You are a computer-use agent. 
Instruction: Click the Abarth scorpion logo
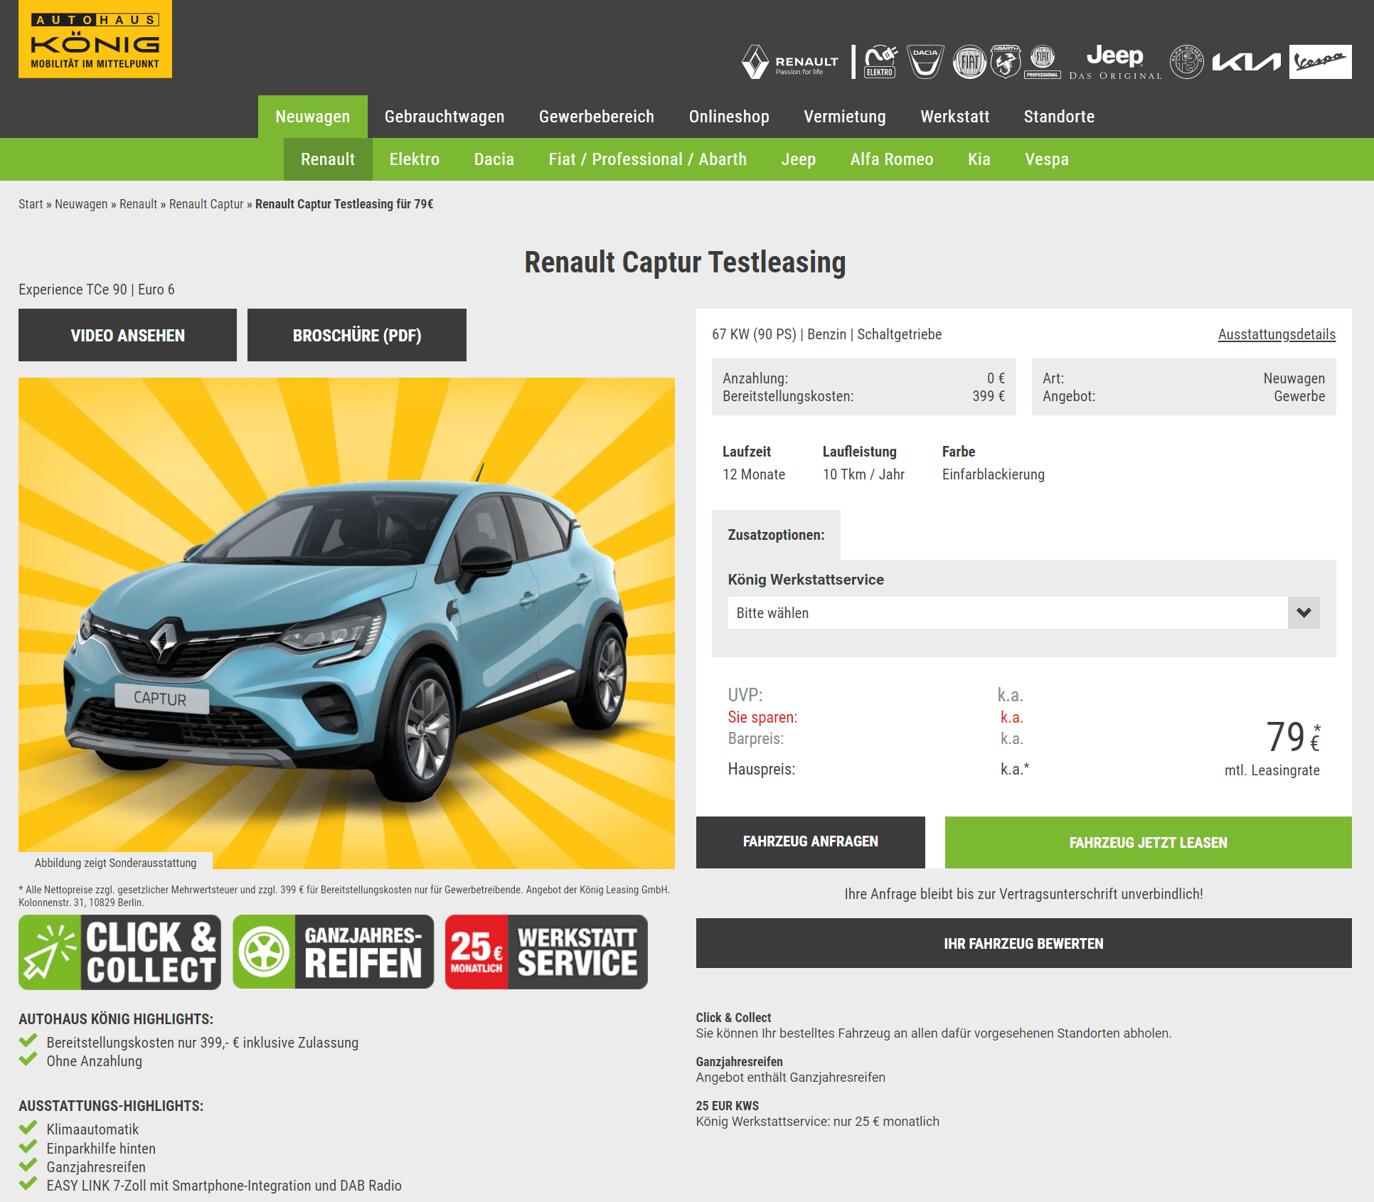tap(1006, 62)
